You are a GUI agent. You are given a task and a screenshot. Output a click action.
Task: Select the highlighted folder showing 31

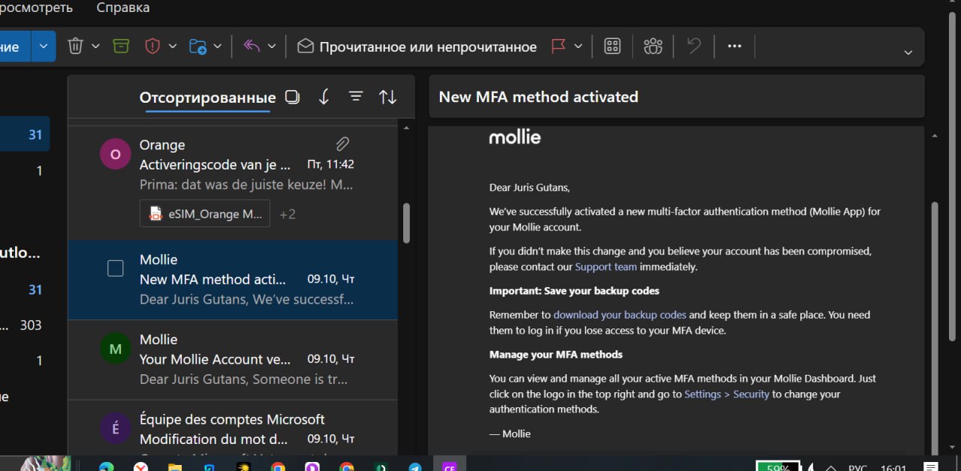[25, 135]
